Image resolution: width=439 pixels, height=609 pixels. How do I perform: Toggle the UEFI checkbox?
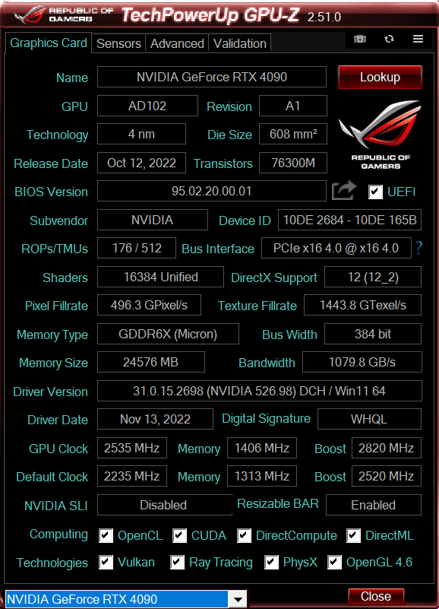pos(375,192)
